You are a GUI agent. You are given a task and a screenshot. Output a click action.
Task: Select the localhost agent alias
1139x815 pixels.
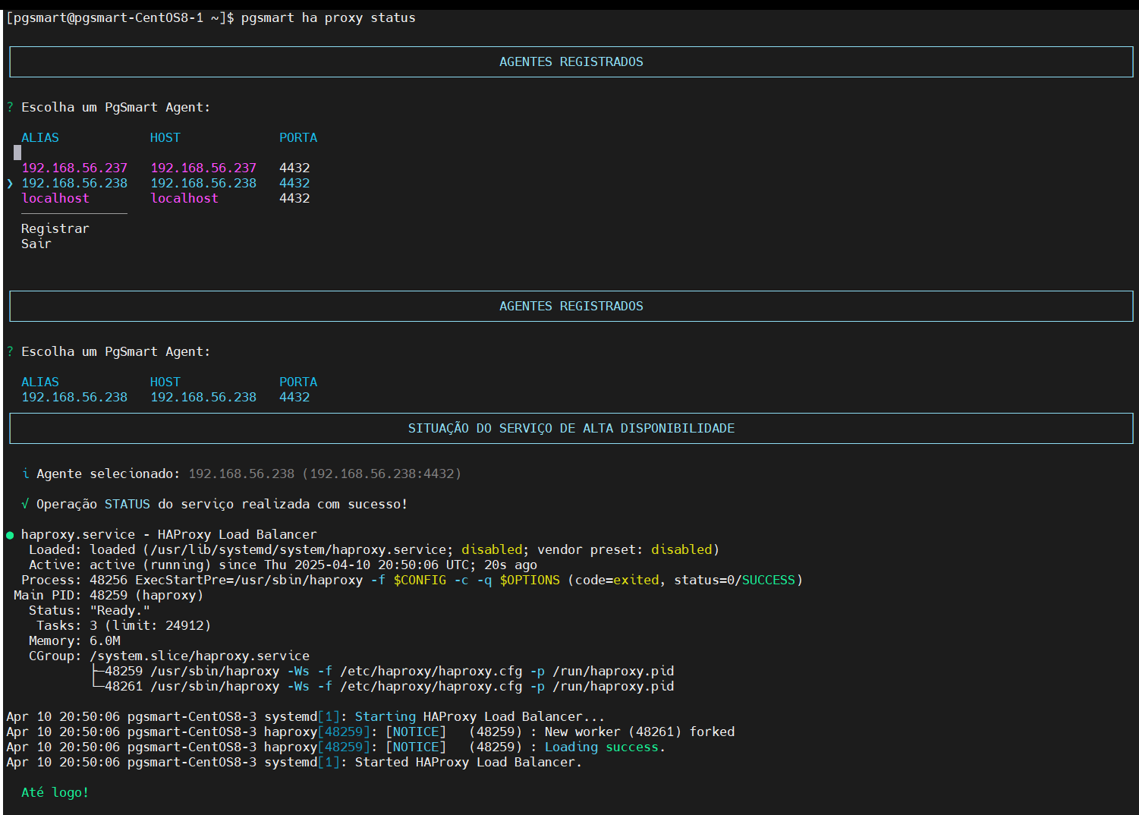[x=55, y=198]
